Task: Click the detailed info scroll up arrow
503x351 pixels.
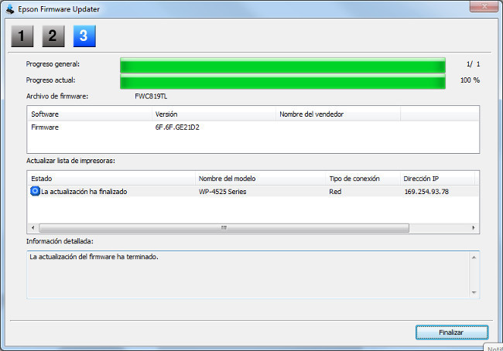Action: pyautogui.click(x=474, y=257)
